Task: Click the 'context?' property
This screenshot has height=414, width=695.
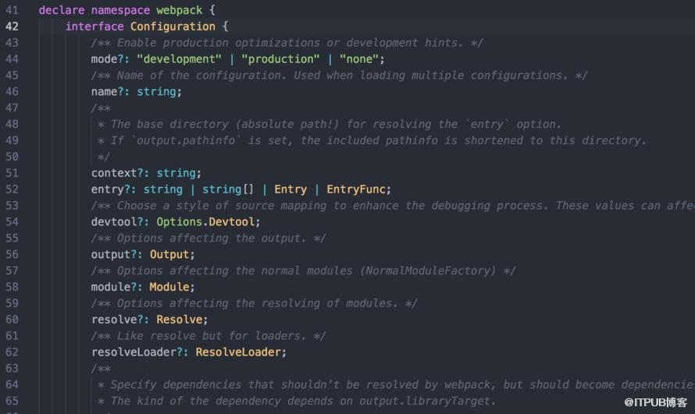Action: pos(117,173)
